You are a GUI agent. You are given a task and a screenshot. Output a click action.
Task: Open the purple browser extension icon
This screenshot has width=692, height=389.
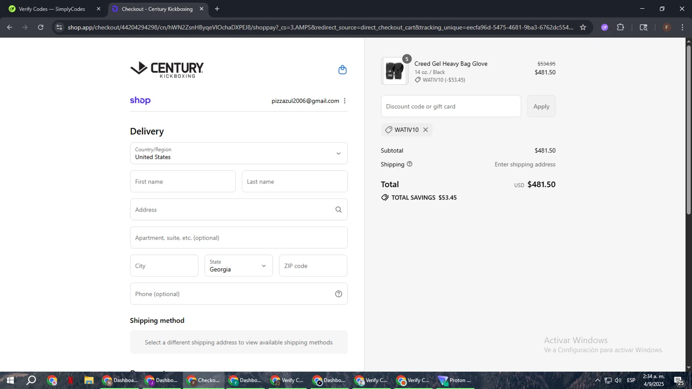pyautogui.click(x=605, y=27)
